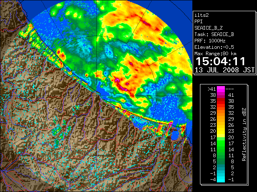Screen dimensions: 257x192
Task: Click the '13 JUL 2008 JST' date
Action: (x=224, y=70)
